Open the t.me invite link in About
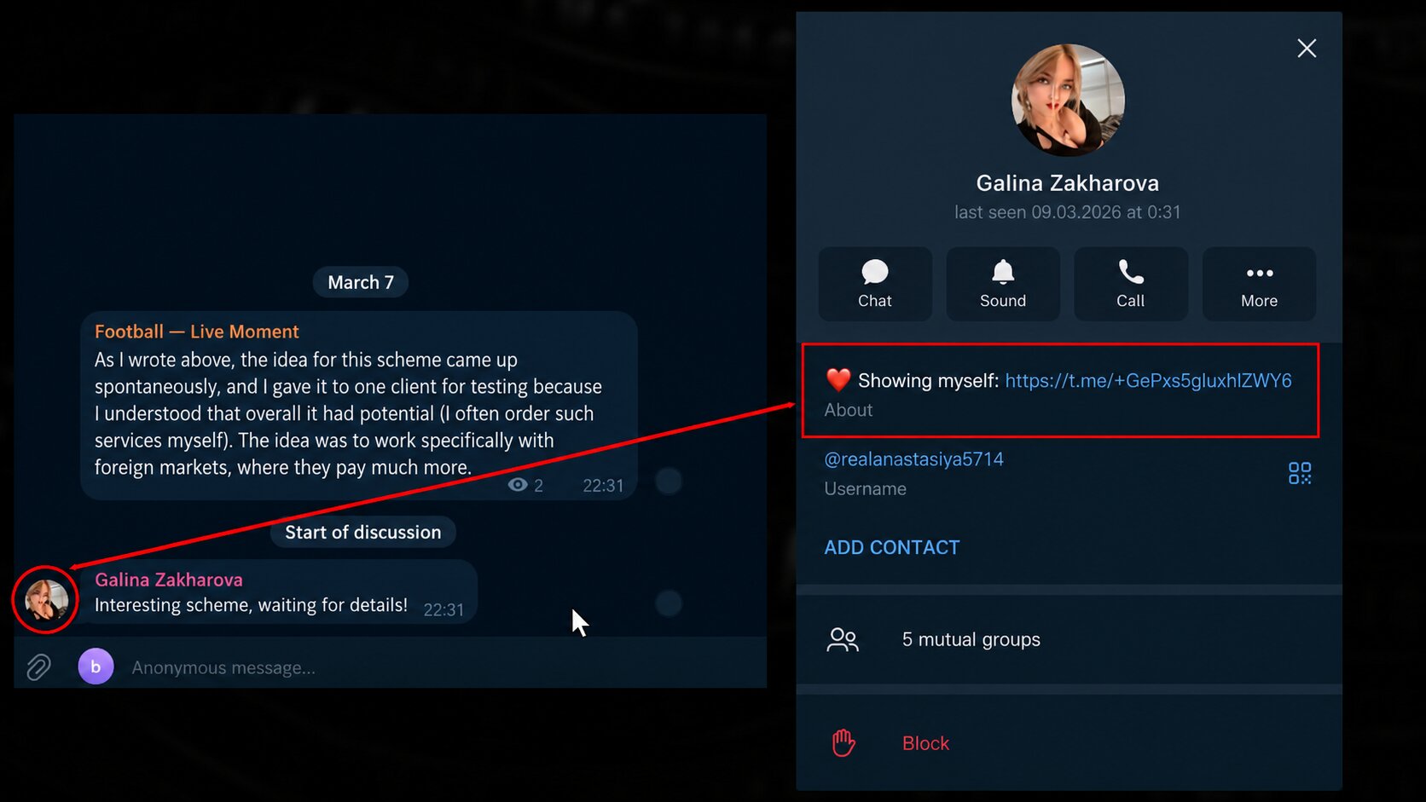Viewport: 1426px width, 802px height. click(1148, 381)
